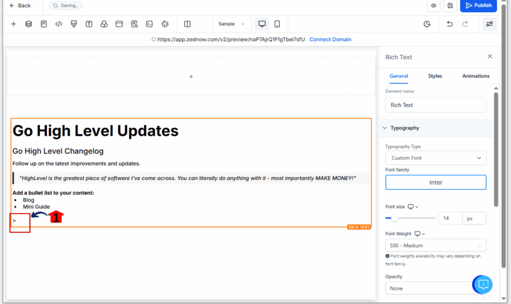Open the pages document icon
The image size is (511, 304).
(x=44, y=24)
